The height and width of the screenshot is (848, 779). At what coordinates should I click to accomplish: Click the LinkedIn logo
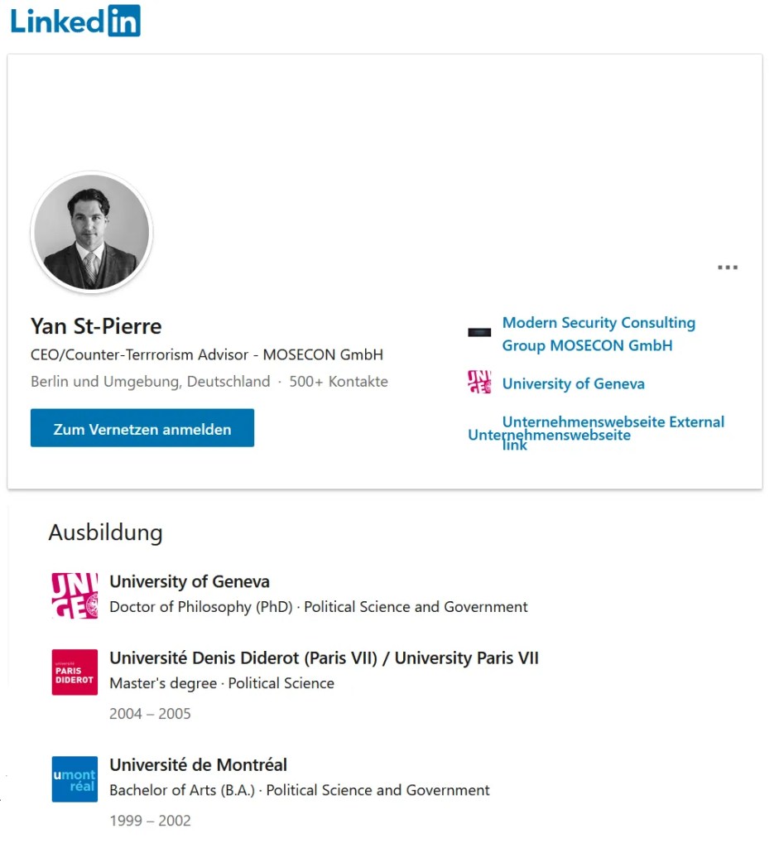point(75,21)
